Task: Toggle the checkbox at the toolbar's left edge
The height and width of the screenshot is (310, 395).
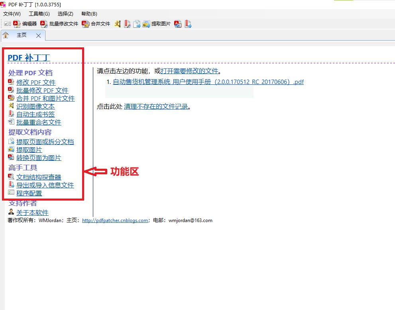Action: (6, 24)
